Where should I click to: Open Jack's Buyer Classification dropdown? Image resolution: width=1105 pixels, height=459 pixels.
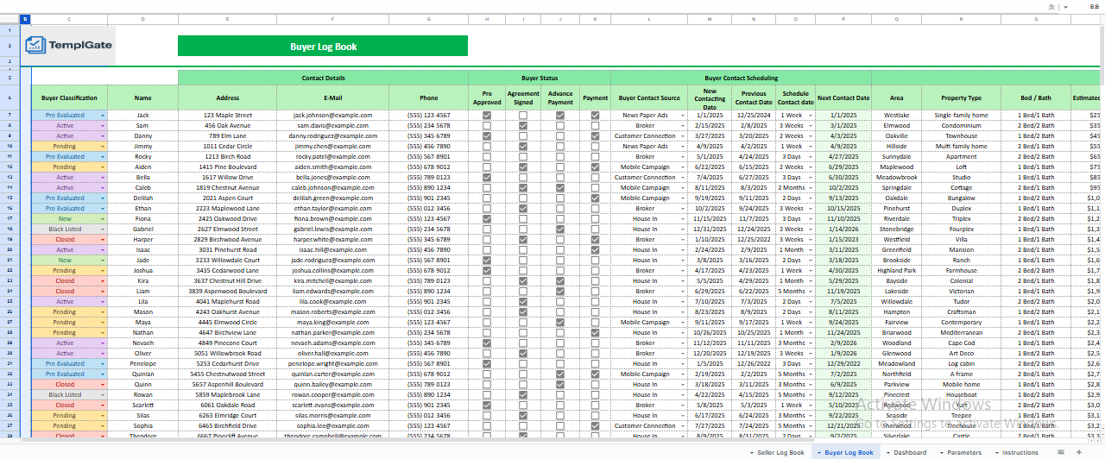click(x=103, y=115)
